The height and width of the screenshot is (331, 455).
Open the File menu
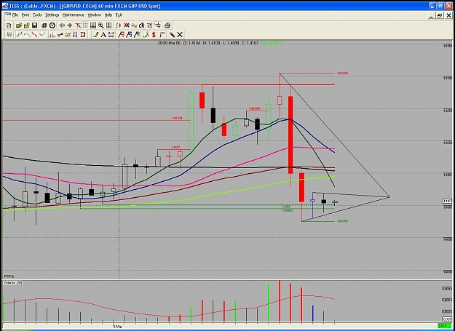tap(15, 15)
